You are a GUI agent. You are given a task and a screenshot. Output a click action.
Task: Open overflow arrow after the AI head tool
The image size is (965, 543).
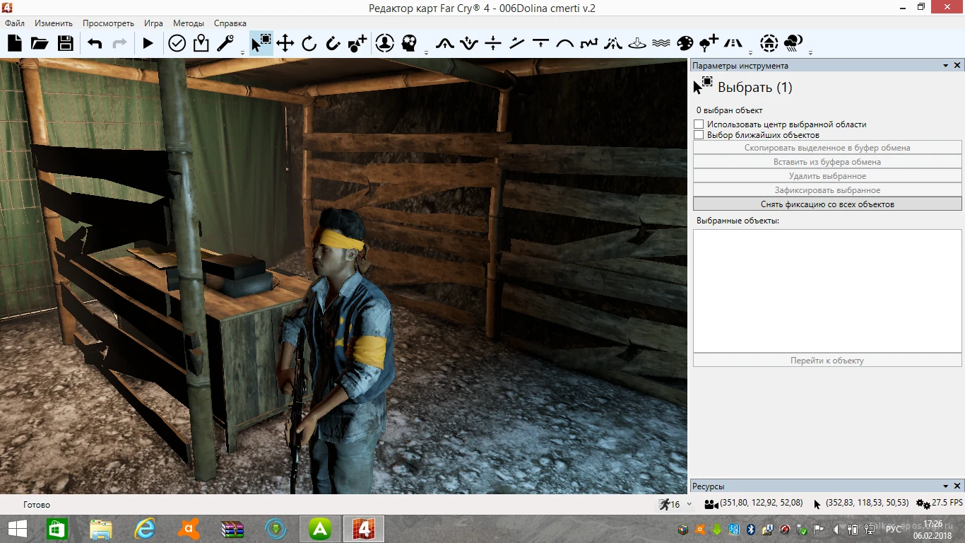tap(426, 52)
